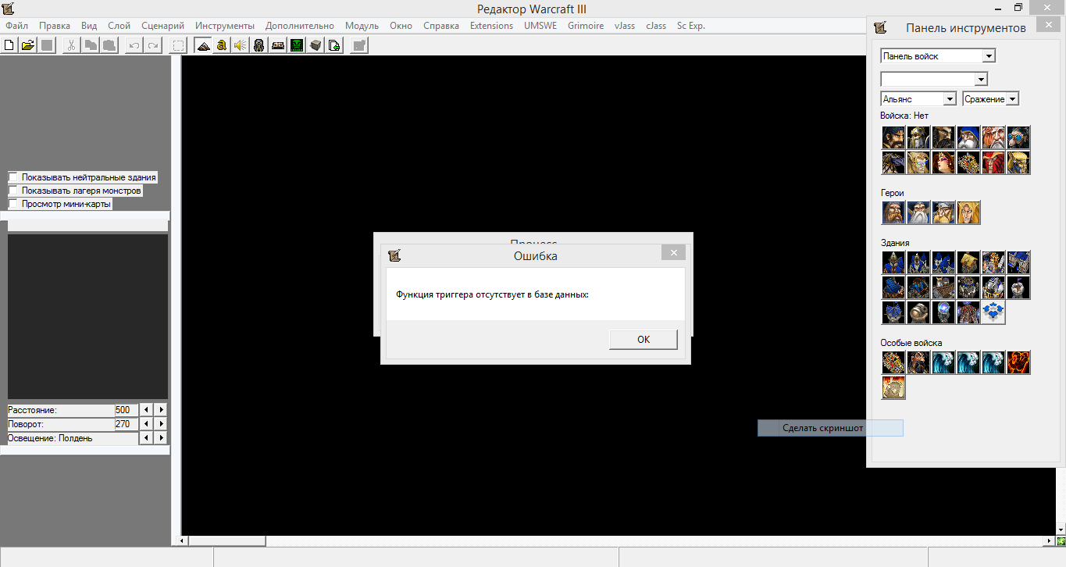This screenshot has width=1066, height=567.
Task: Open the Модуль menu
Action: click(362, 26)
